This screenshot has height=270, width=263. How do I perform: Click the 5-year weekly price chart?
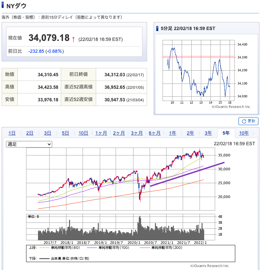121,179
